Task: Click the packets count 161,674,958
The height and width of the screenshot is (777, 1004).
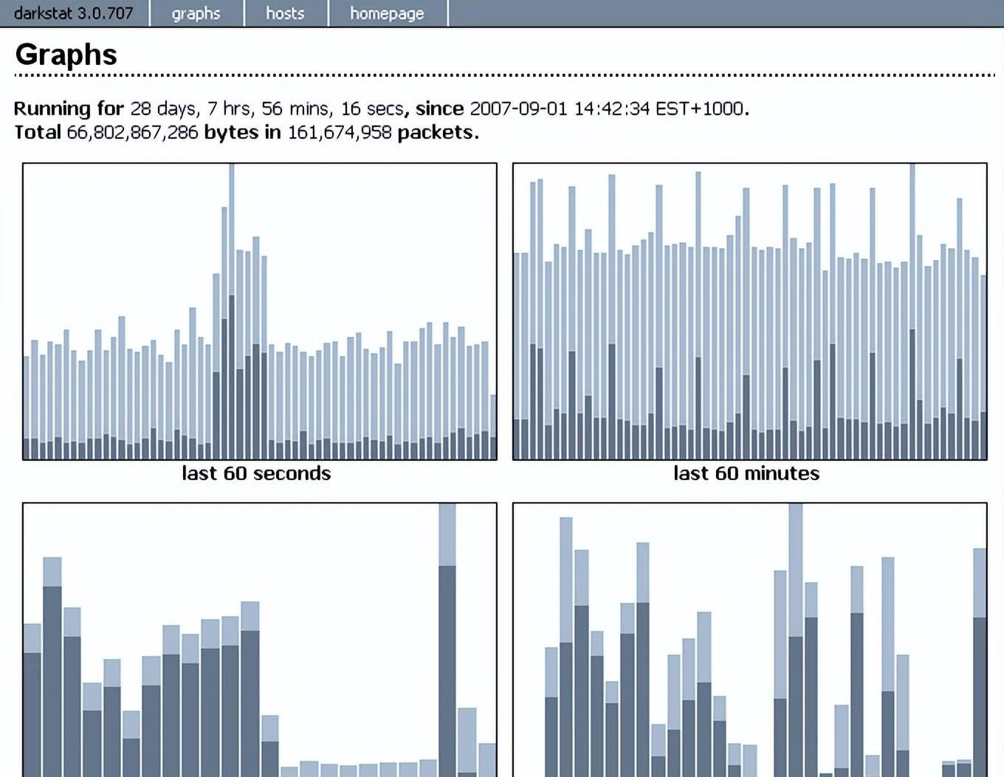Action: [340, 132]
